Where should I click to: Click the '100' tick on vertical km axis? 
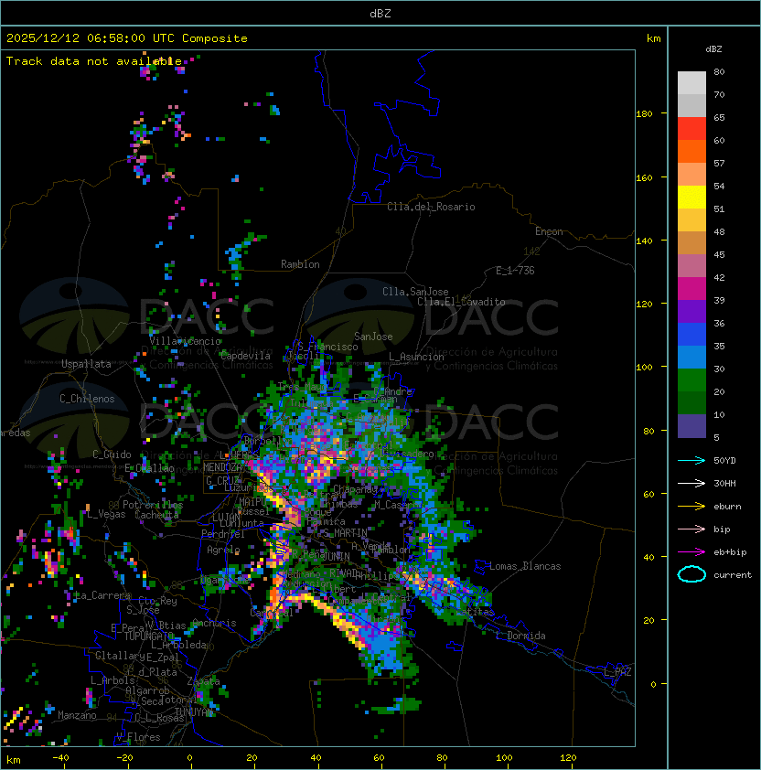tap(644, 367)
